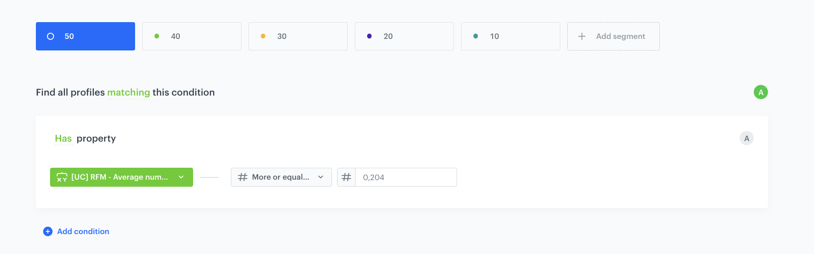Click the plus icon in Add segment
Screen dimensions: 814x254
(582, 36)
